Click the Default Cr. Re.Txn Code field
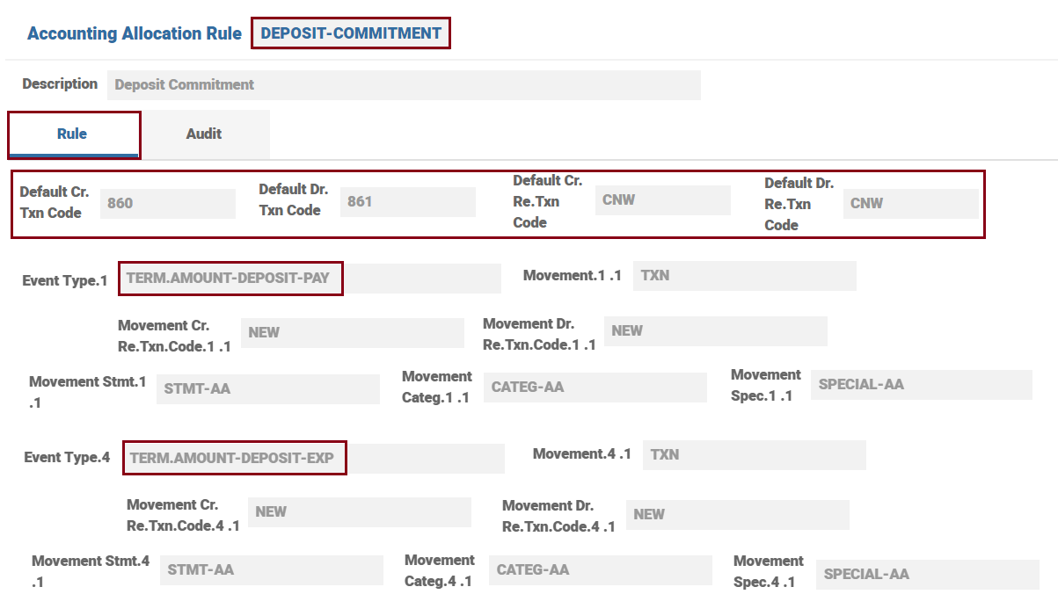Image resolution: width=1058 pixels, height=616 pixels. (662, 200)
